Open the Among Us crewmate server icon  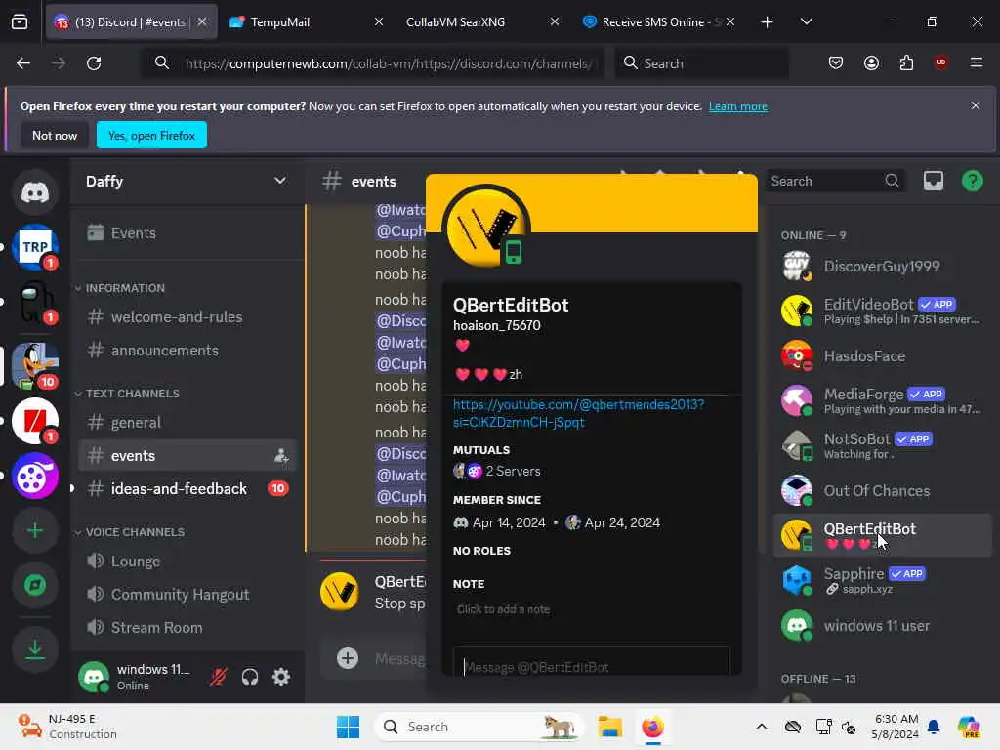[x=35, y=302]
